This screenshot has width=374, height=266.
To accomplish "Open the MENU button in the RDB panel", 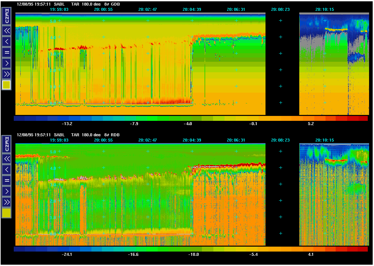I will point(7,144).
